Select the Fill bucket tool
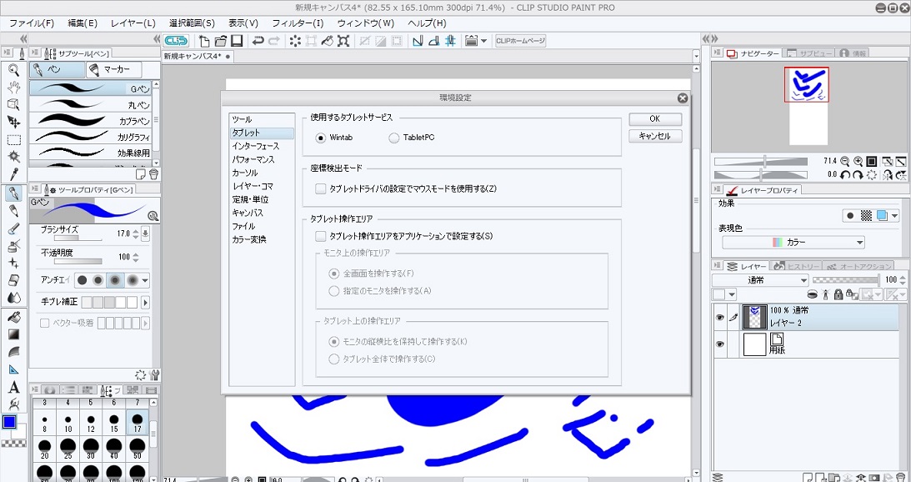The height and width of the screenshot is (482, 911). point(14,318)
